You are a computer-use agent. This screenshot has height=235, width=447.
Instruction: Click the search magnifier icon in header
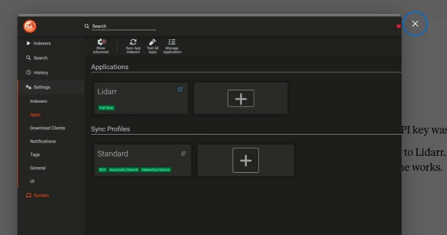pos(87,26)
